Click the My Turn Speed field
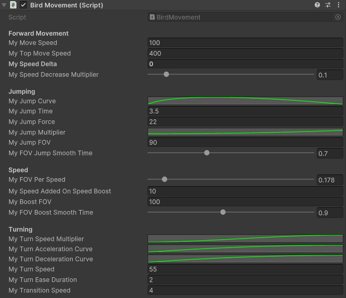 245,269
